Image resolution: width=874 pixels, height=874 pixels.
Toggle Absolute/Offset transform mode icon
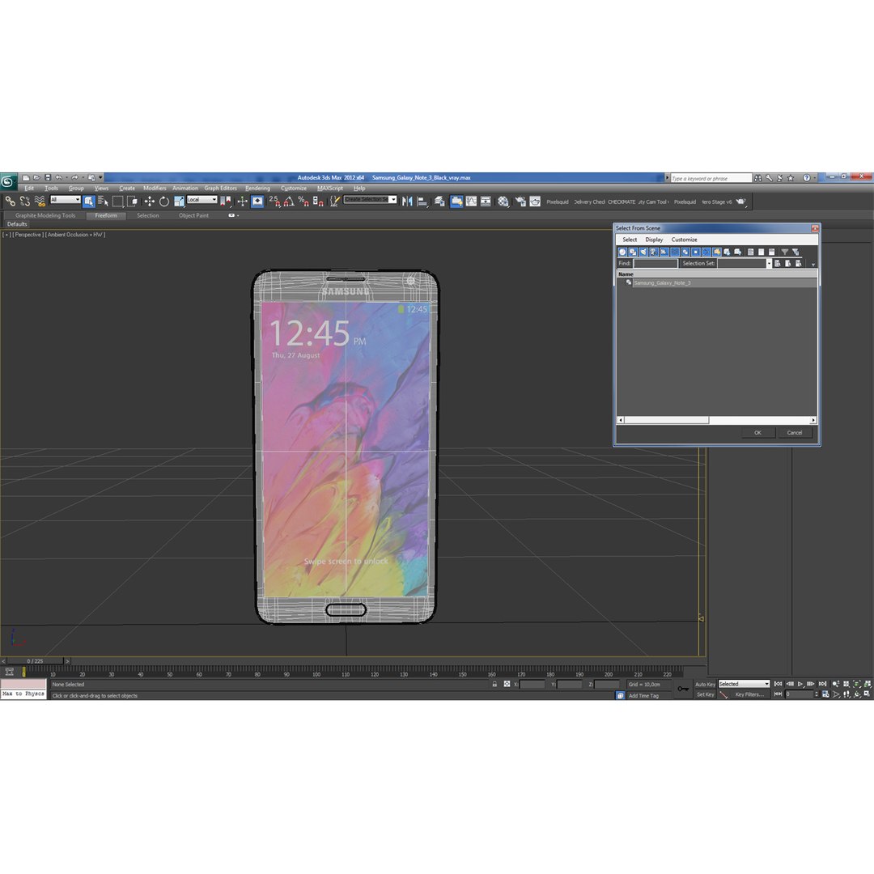click(507, 684)
